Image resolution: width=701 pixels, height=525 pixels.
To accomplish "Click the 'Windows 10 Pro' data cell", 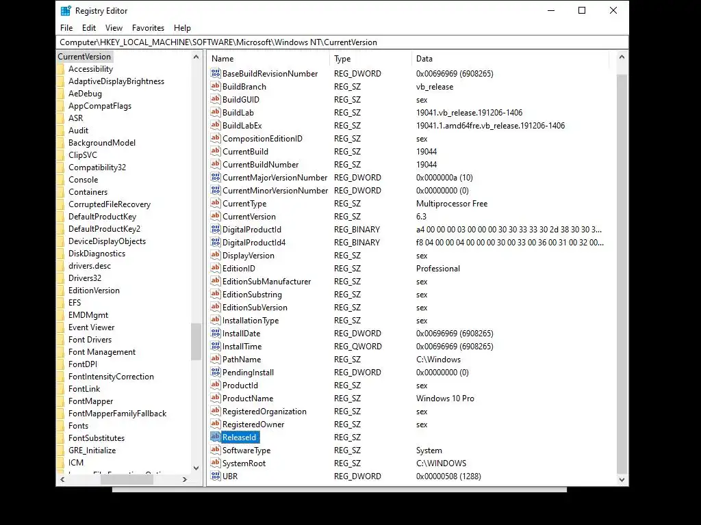I will [445, 399].
